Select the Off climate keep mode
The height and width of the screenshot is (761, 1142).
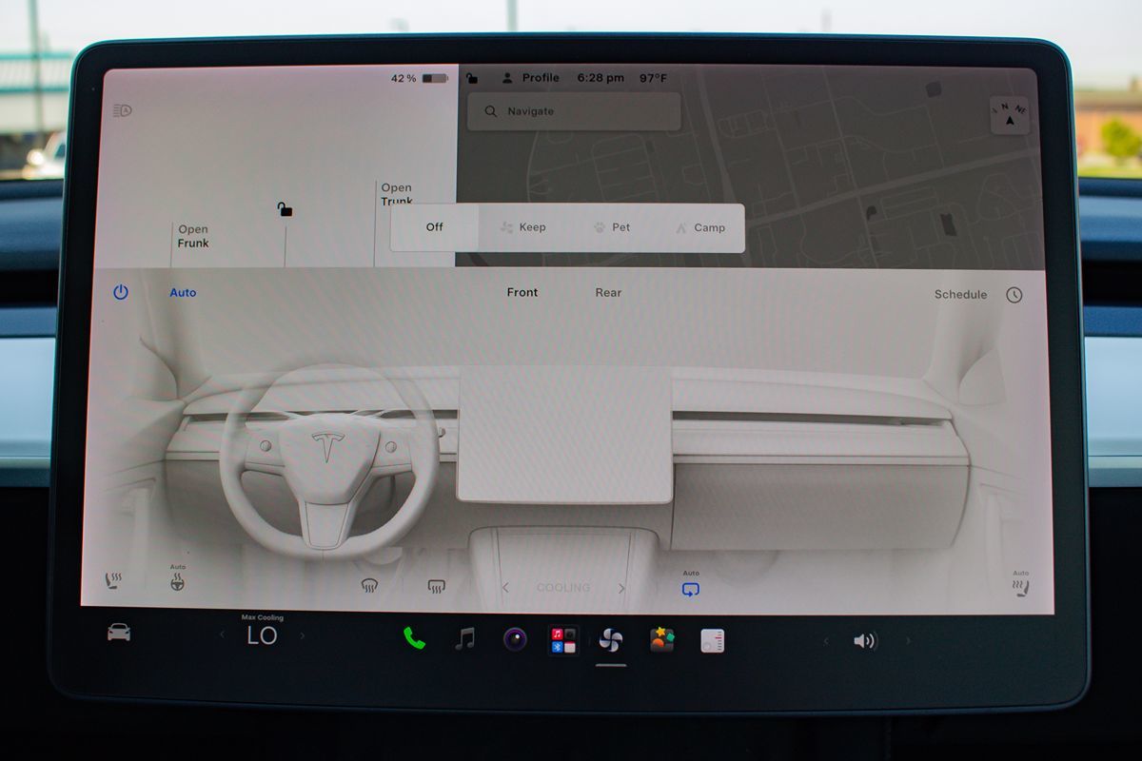[x=435, y=227]
